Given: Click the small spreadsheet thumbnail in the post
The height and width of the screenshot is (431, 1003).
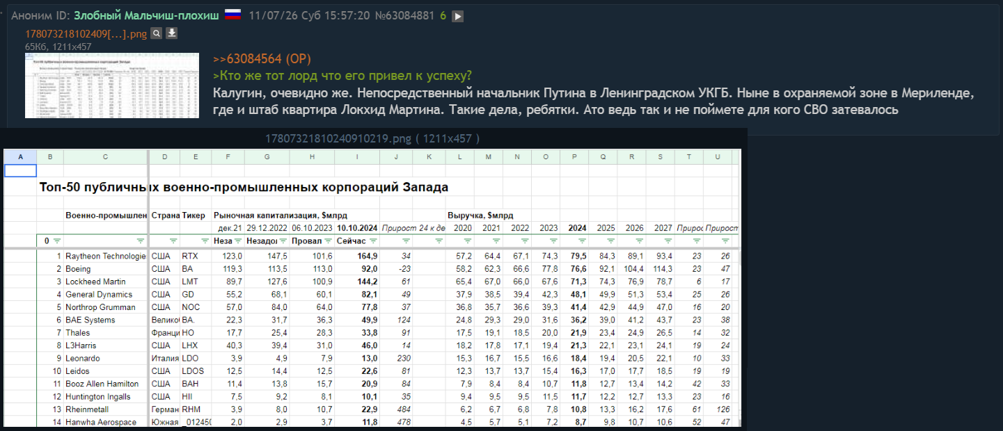Looking at the screenshot, I should click(x=112, y=86).
